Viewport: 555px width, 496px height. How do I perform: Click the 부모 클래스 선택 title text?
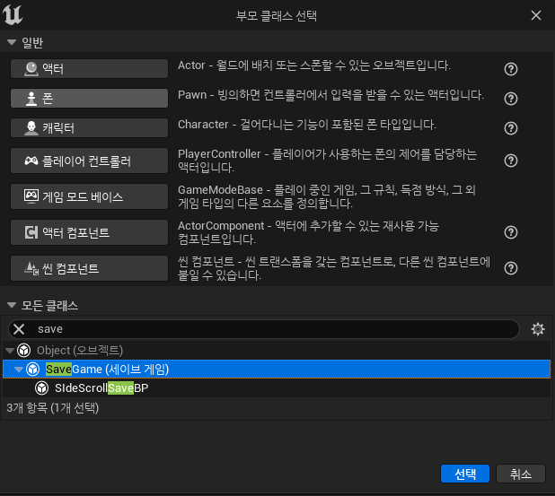(x=277, y=15)
